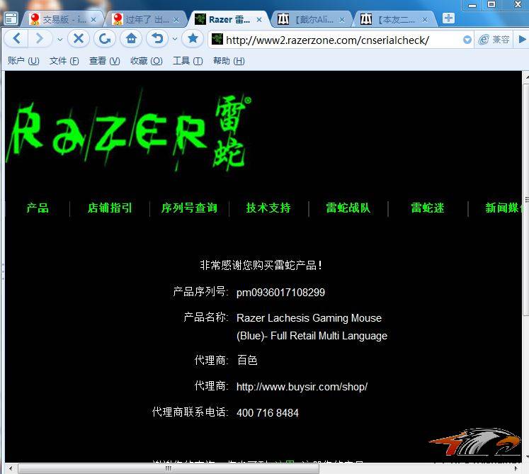Viewport: 529px width, 474px height.
Task: Open the 查看 (V) menu
Action: (x=104, y=61)
